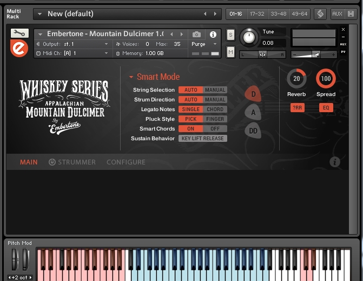The image size is (363, 281).
Task: Click the wrench edit-instrument icon
Action: tap(19, 33)
